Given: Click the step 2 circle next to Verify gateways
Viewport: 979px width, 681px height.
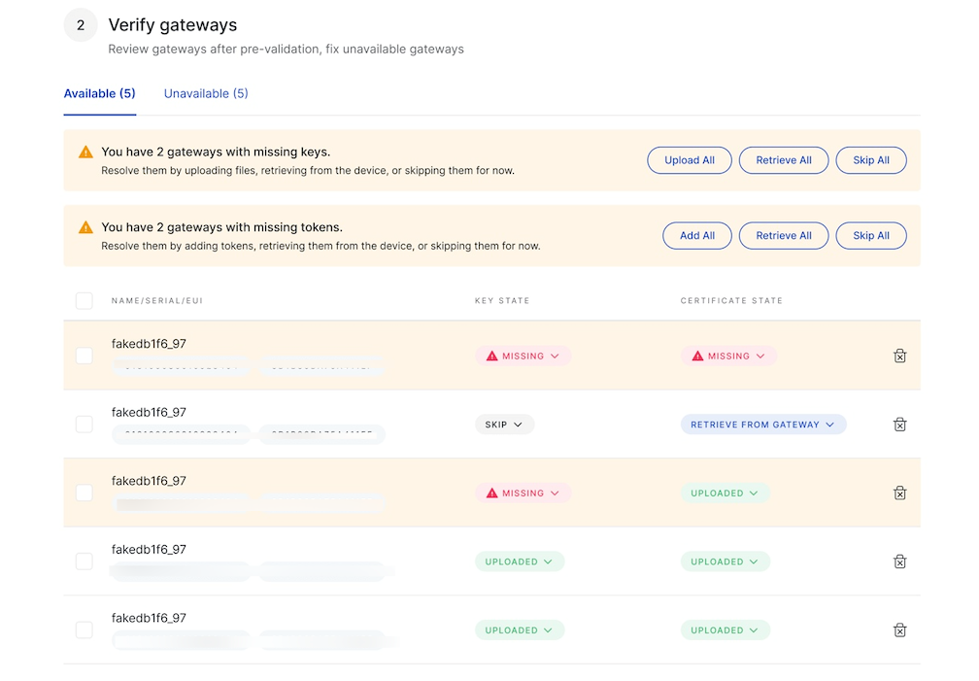Looking at the screenshot, I should (x=81, y=24).
